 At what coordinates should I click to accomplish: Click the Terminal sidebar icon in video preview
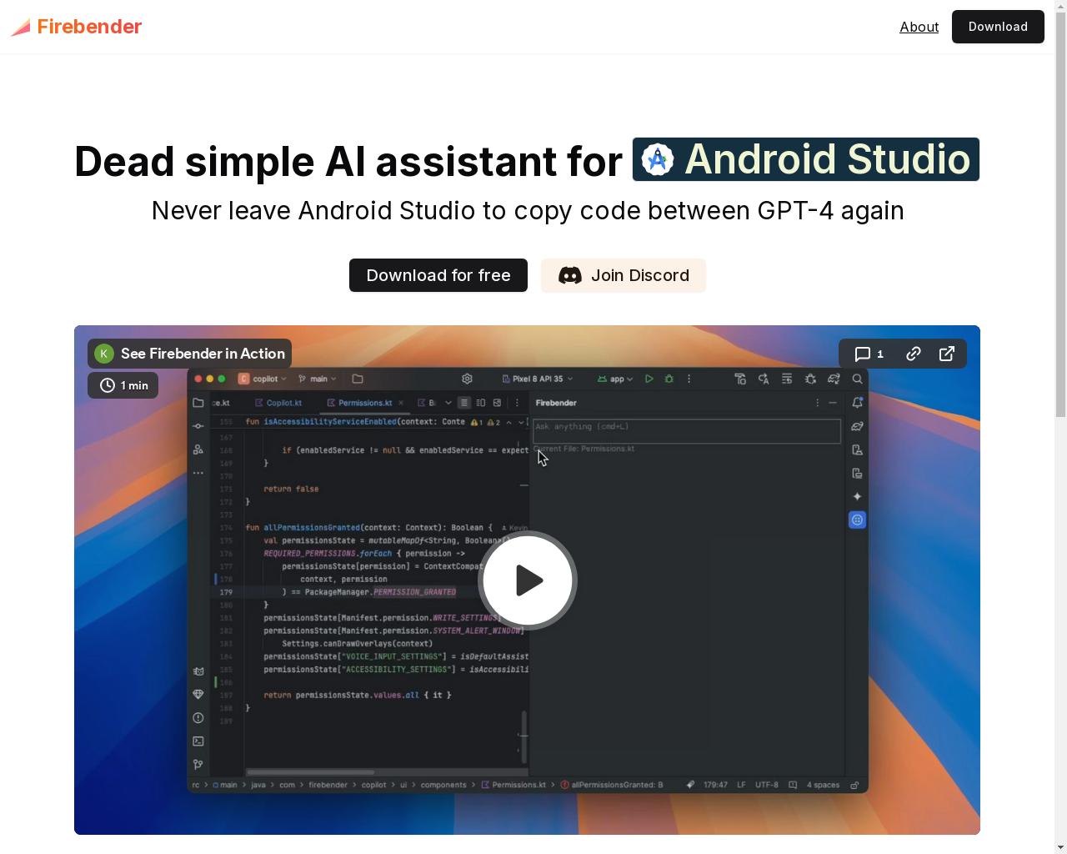pyautogui.click(x=198, y=741)
